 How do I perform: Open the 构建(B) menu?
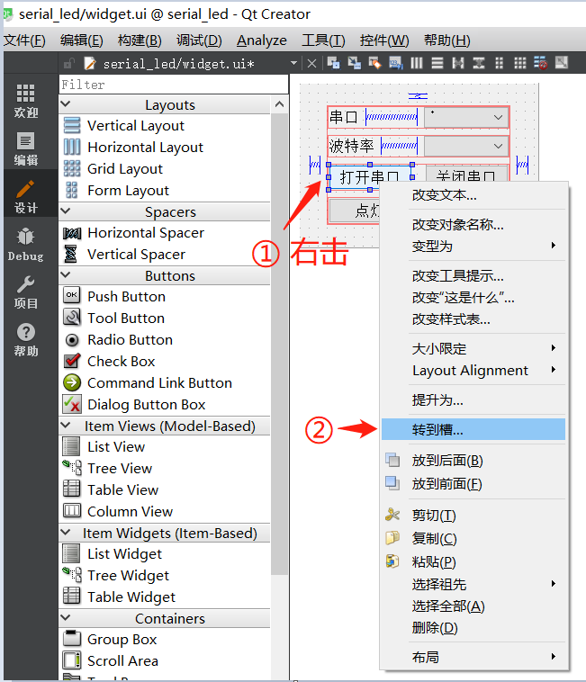pos(140,40)
